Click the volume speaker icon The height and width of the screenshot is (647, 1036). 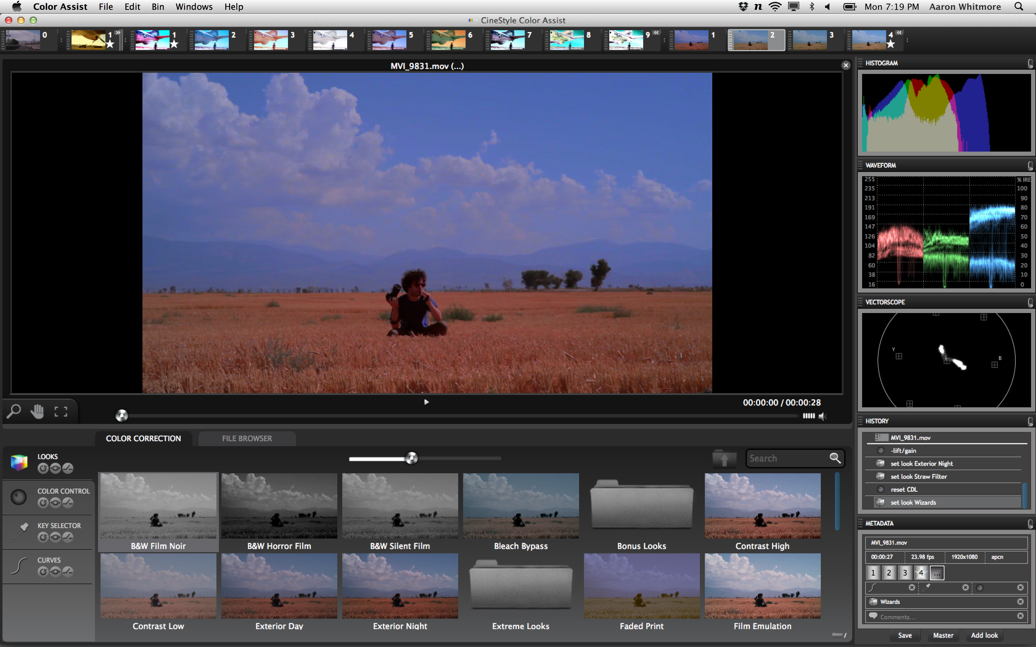click(x=822, y=416)
